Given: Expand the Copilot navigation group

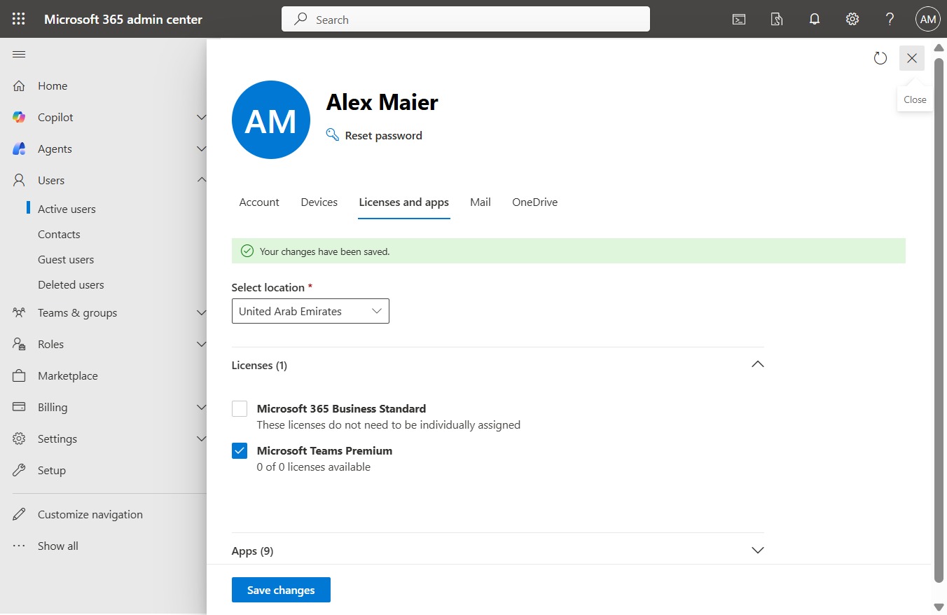Looking at the screenshot, I should (201, 117).
